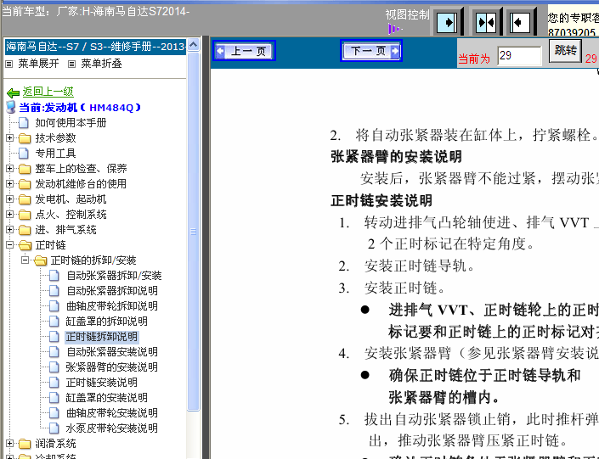The image size is (599, 459).
Task: Click 返回上一级 link
Action: click(x=48, y=92)
